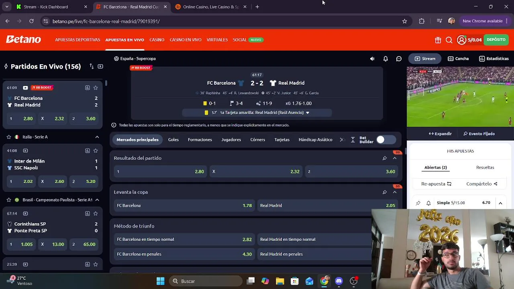Screen dimensions: 514x289
Task: Pick FC Barcelona en penales at 4.30
Action: tap(184, 254)
